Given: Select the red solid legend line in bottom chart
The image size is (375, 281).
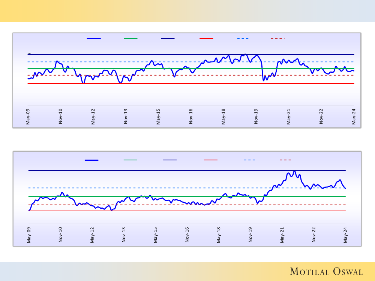Looking at the screenshot, I should 211,160.
